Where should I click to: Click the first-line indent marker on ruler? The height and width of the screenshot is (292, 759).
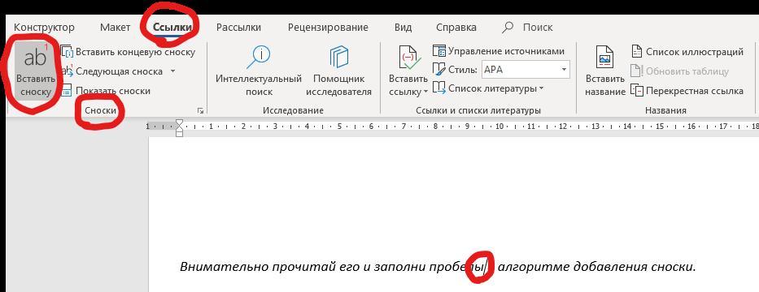tap(180, 122)
